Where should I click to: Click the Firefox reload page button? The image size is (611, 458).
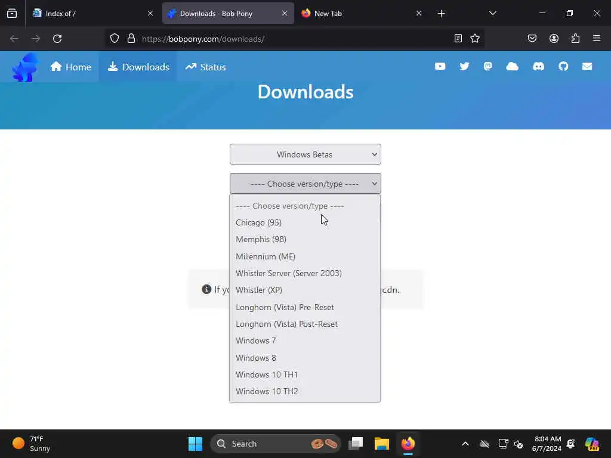[x=57, y=39]
